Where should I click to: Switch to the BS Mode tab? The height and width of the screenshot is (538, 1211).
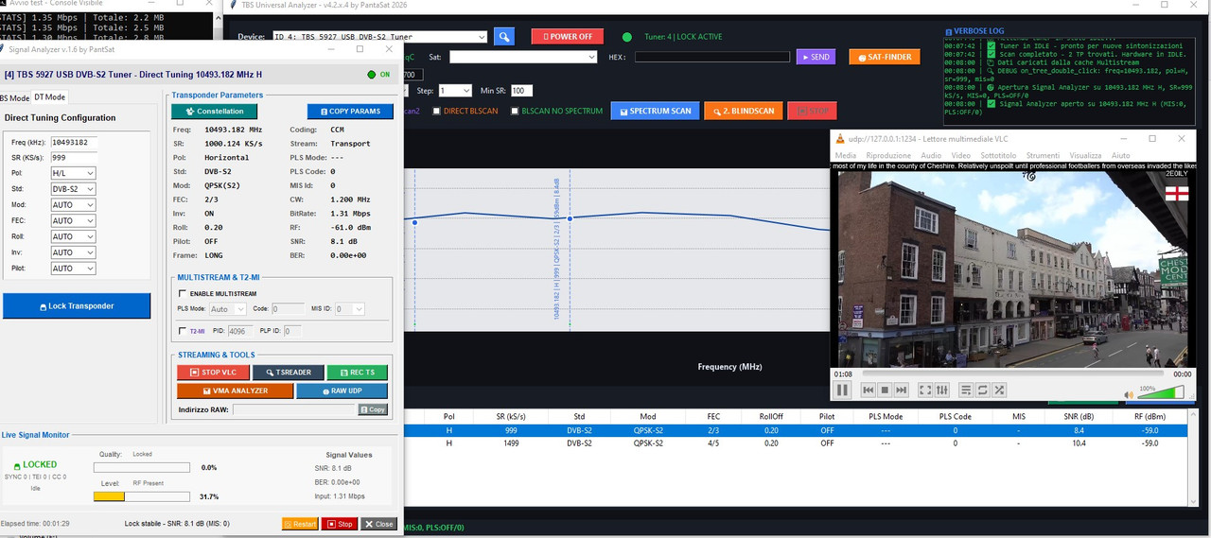click(14, 98)
